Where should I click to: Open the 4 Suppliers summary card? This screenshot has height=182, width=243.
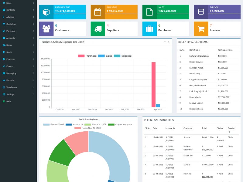(114, 29)
